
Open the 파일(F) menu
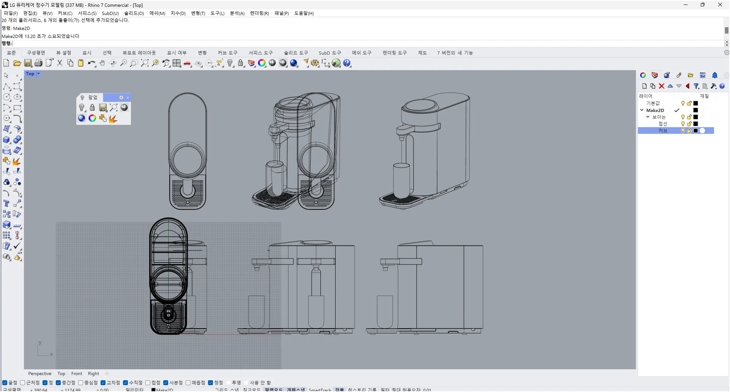(x=11, y=13)
